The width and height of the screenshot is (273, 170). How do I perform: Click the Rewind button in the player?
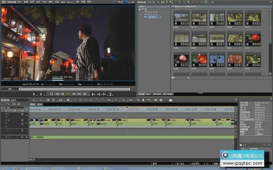tap(57, 94)
